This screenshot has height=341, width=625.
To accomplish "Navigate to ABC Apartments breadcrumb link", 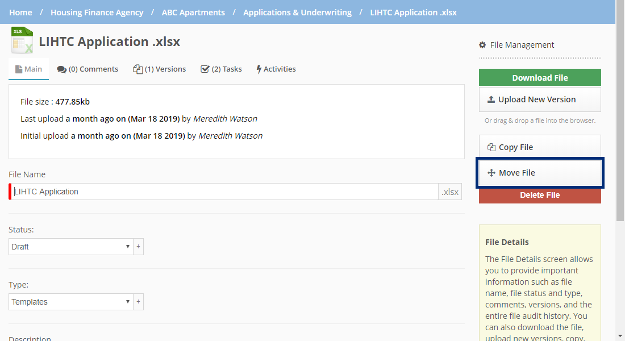I will point(193,12).
